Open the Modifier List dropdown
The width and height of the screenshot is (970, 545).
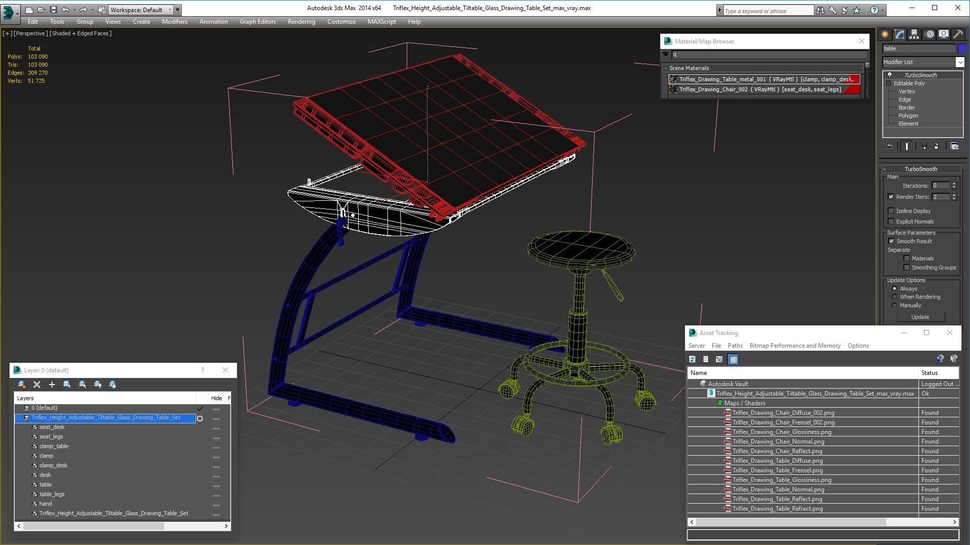tap(960, 62)
